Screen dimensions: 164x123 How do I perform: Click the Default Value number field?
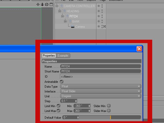click(x=70, y=117)
